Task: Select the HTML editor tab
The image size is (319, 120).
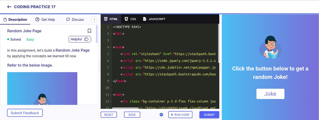Action: pyautogui.click(x=111, y=19)
